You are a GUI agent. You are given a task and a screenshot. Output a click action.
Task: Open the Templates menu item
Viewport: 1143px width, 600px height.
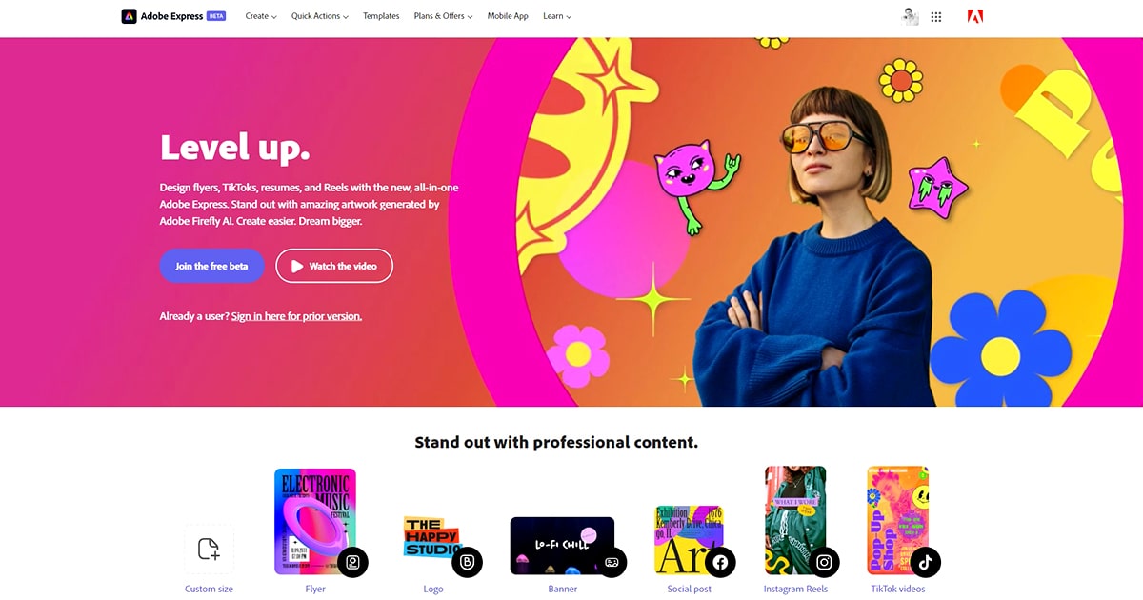(x=381, y=16)
